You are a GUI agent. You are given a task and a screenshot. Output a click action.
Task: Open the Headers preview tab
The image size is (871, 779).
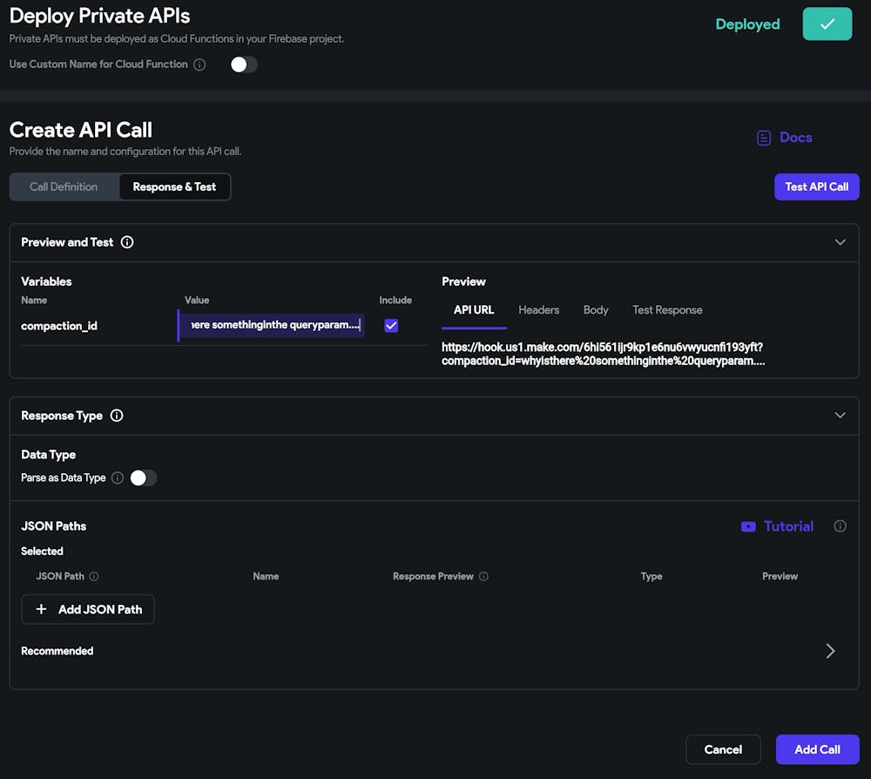point(538,310)
